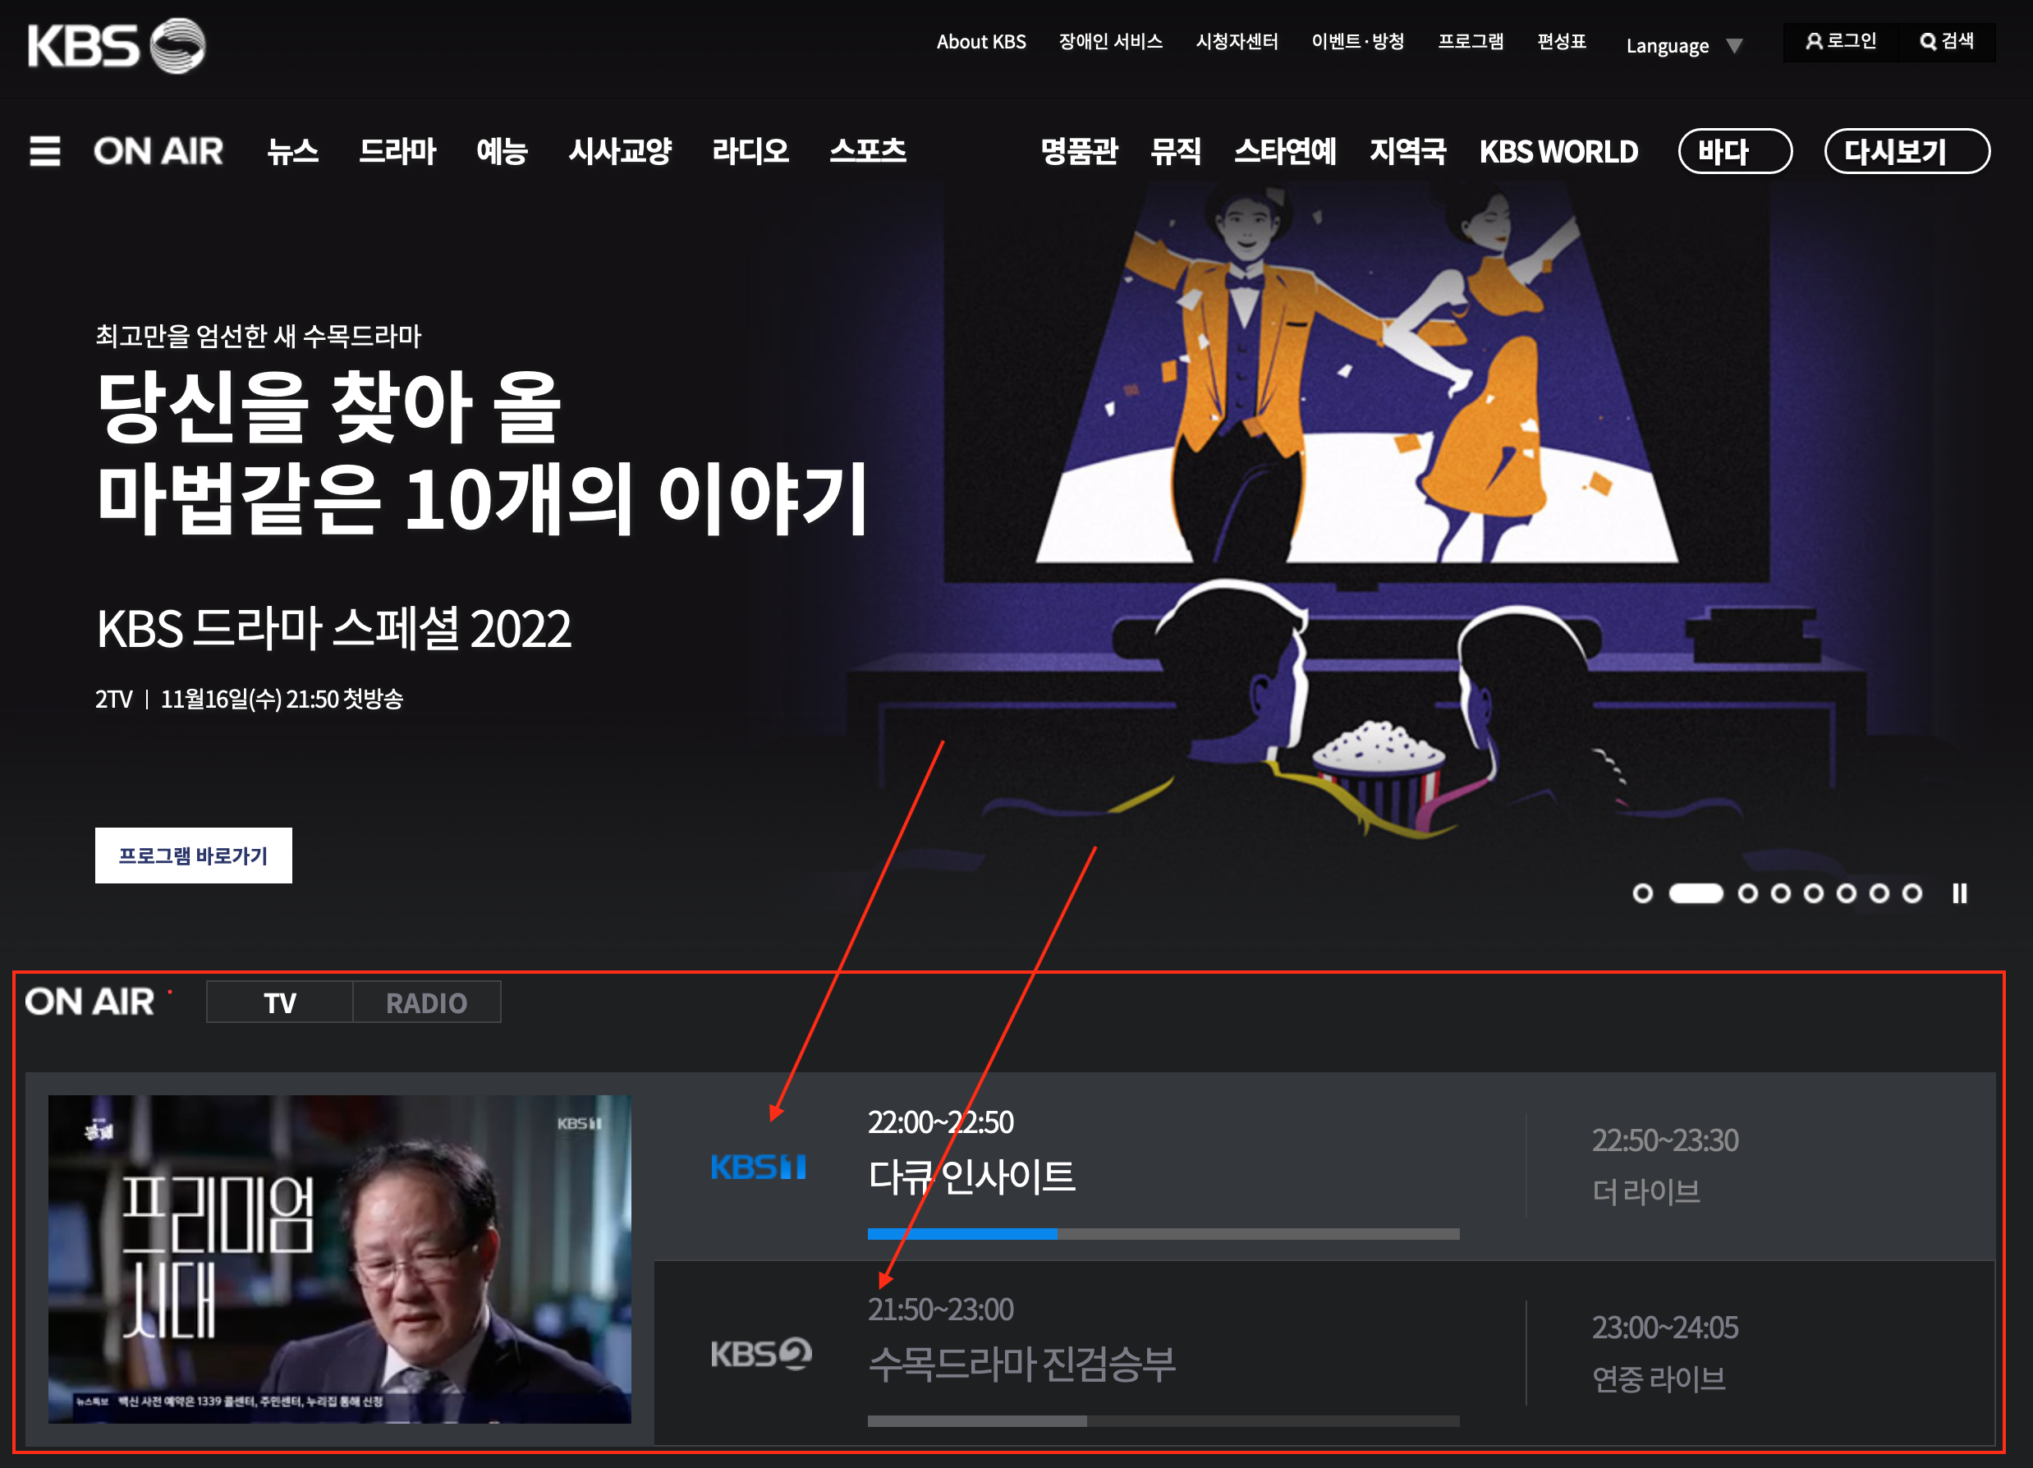The height and width of the screenshot is (1468, 2033).
Task: Select the KBS2 channel logo
Action: coord(761,1353)
